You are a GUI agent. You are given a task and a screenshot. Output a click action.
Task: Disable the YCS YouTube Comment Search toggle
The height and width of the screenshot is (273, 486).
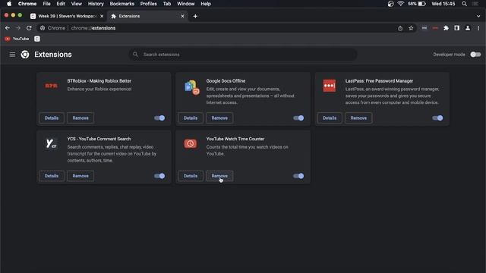point(159,176)
